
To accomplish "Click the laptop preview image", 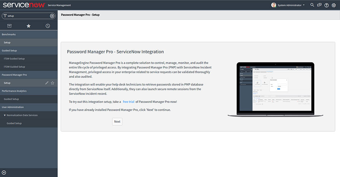I will point(275,90).
